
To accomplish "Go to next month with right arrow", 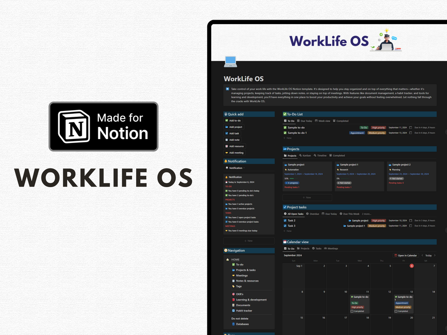I will point(435,255).
